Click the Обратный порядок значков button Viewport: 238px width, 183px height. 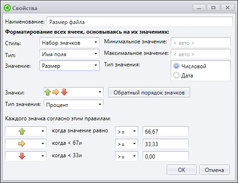(x=149, y=92)
